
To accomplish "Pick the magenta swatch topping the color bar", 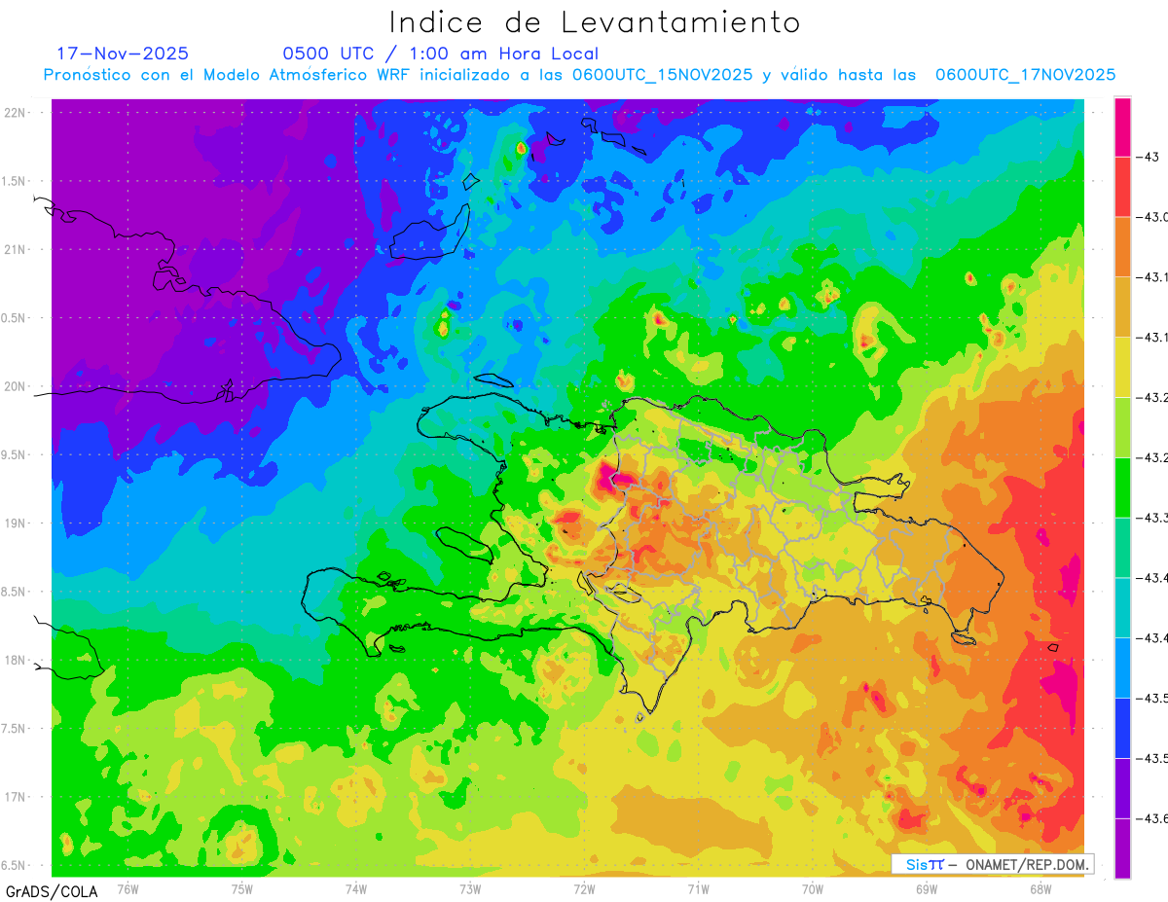I will (1122, 126).
